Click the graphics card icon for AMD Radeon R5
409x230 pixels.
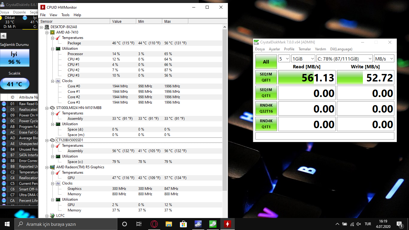52,167
